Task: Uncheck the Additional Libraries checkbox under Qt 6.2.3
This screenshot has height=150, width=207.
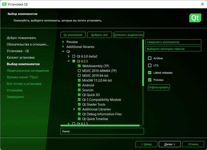Action: pyautogui.click(x=79, y=109)
